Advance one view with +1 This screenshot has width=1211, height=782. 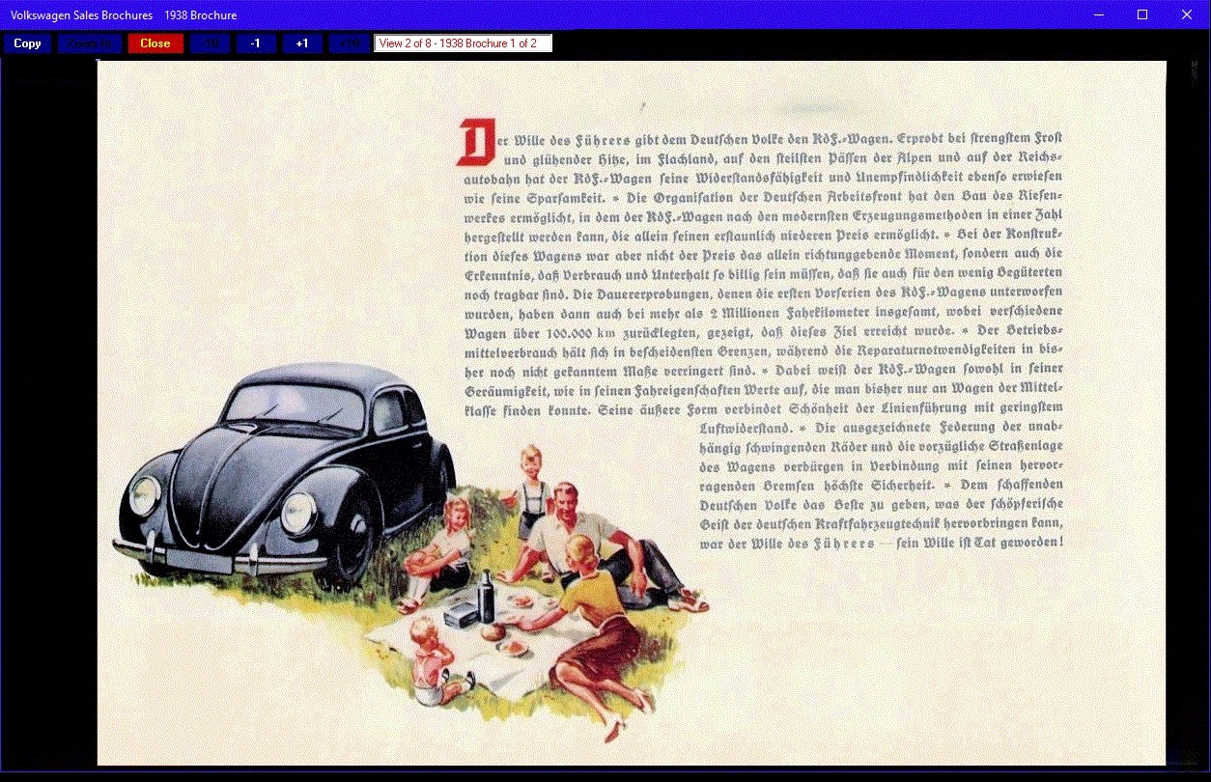(x=302, y=43)
